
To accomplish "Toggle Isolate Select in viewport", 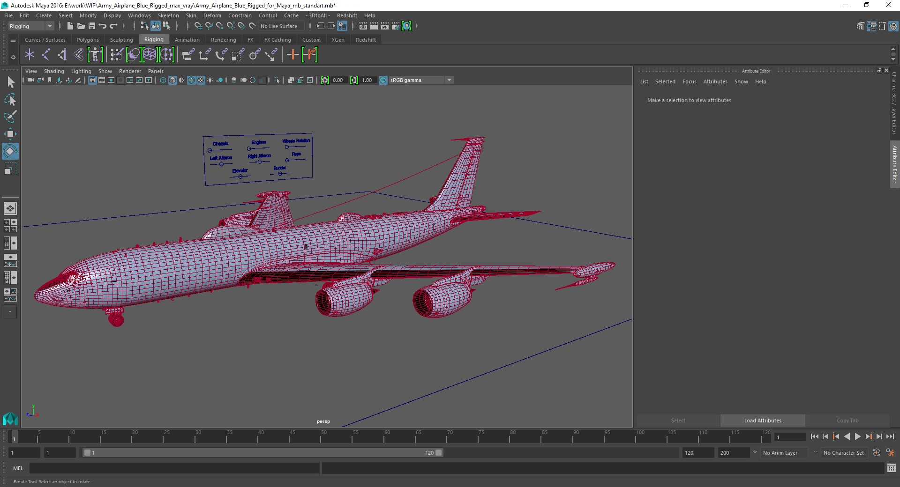I will click(x=277, y=80).
